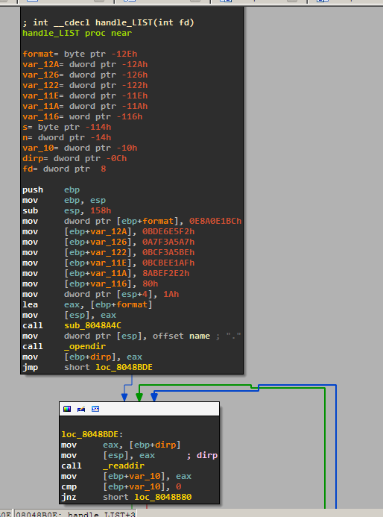Image resolution: width=383 pixels, height=517 pixels.
Task: Click the 's= byte ptr -114h' declaration
Action: [67, 127]
